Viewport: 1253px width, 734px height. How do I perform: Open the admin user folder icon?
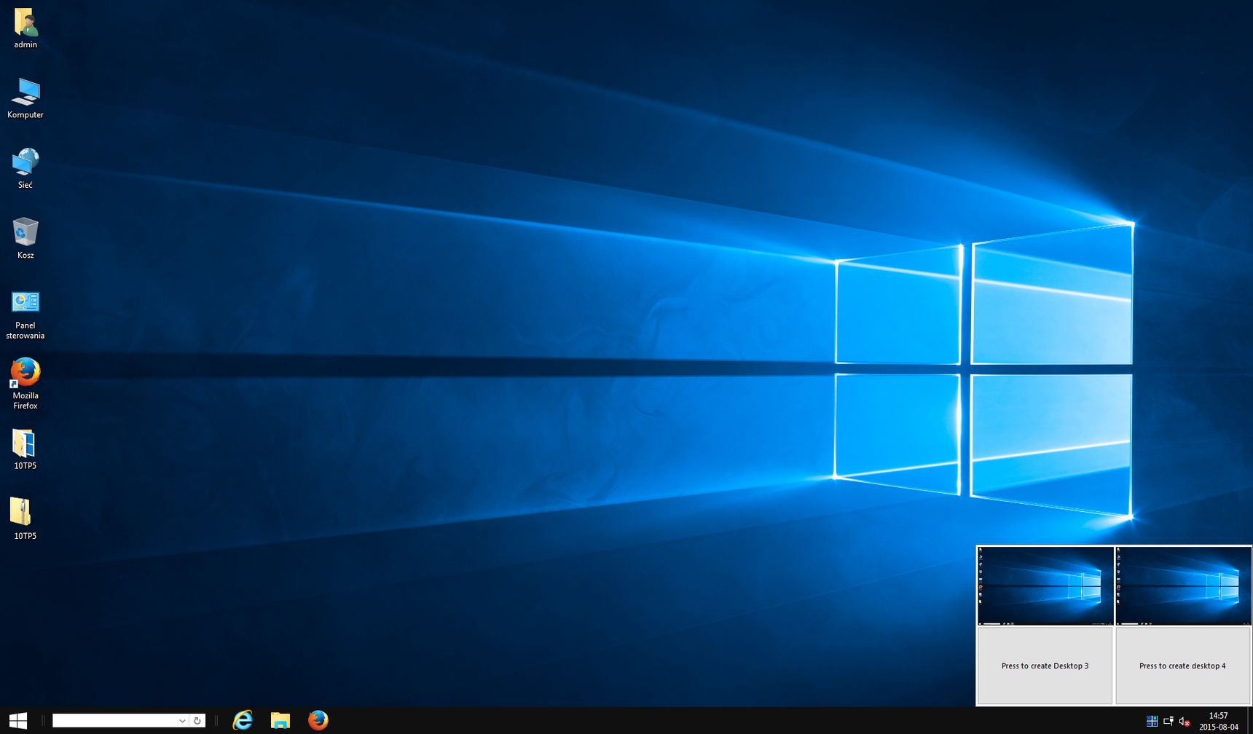click(25, 23)
